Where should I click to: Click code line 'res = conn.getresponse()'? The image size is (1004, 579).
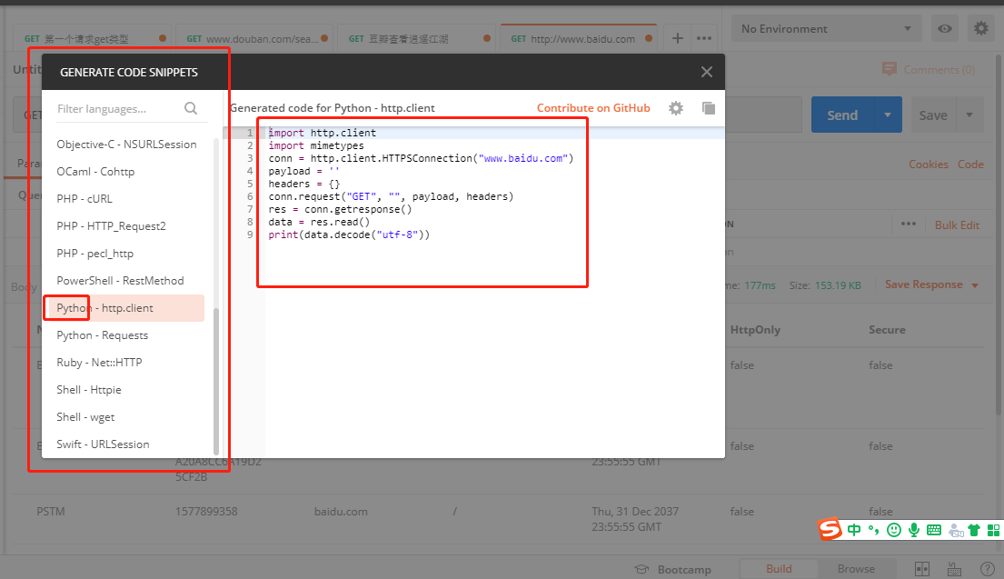pos(340,209)
